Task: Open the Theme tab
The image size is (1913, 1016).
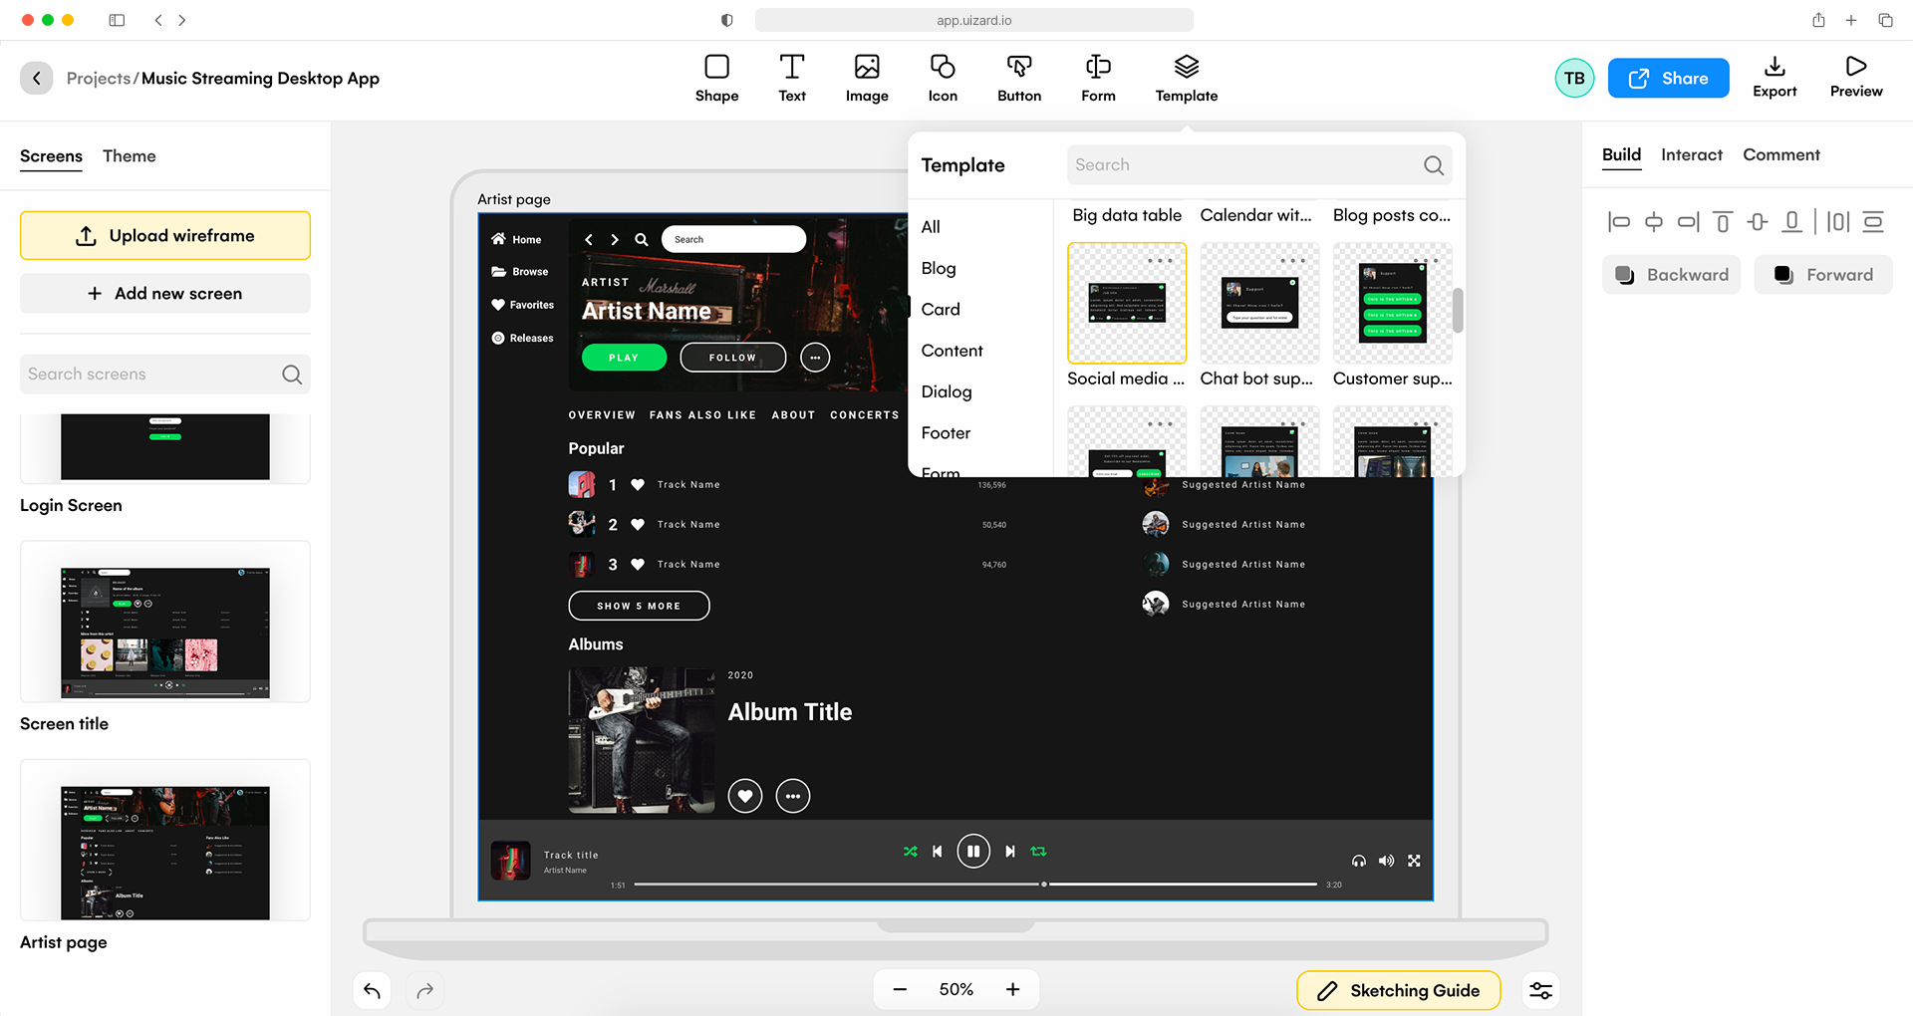Action: [x=129, y=155]
